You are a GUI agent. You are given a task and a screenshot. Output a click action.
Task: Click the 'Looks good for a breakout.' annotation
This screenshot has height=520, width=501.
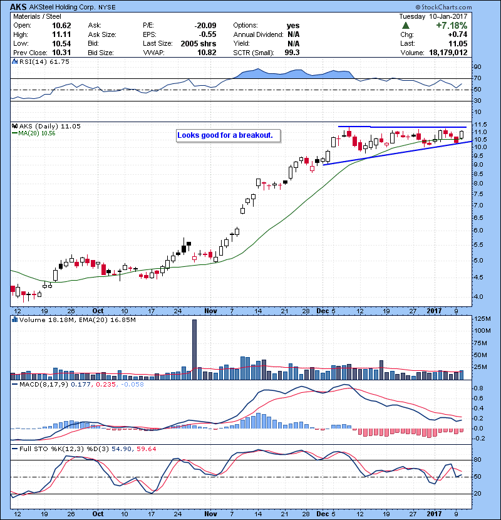(225, 135)
